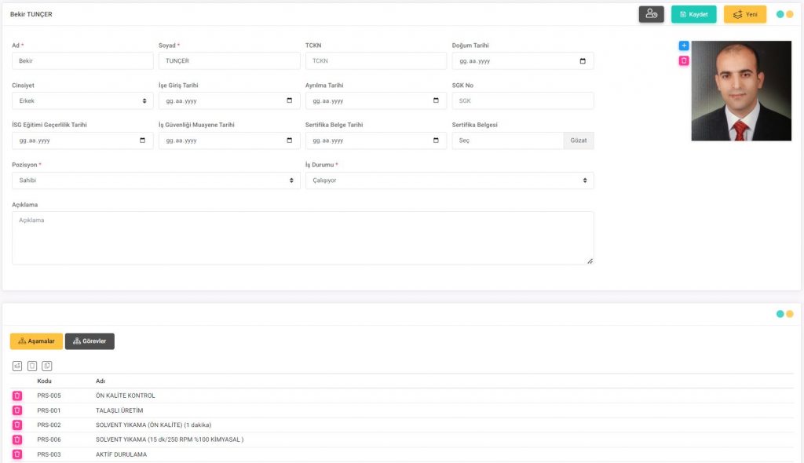Screen dimensions: 804x463
Task: Expand the Pozisyon dropdown
Action: (x=155, y=180)
